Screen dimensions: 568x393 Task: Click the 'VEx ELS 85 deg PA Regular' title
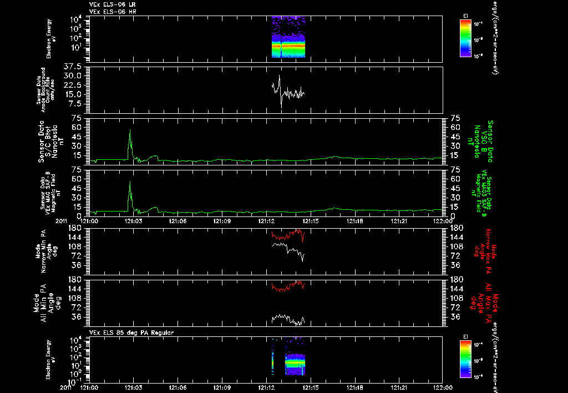click(x=131, y=332)
